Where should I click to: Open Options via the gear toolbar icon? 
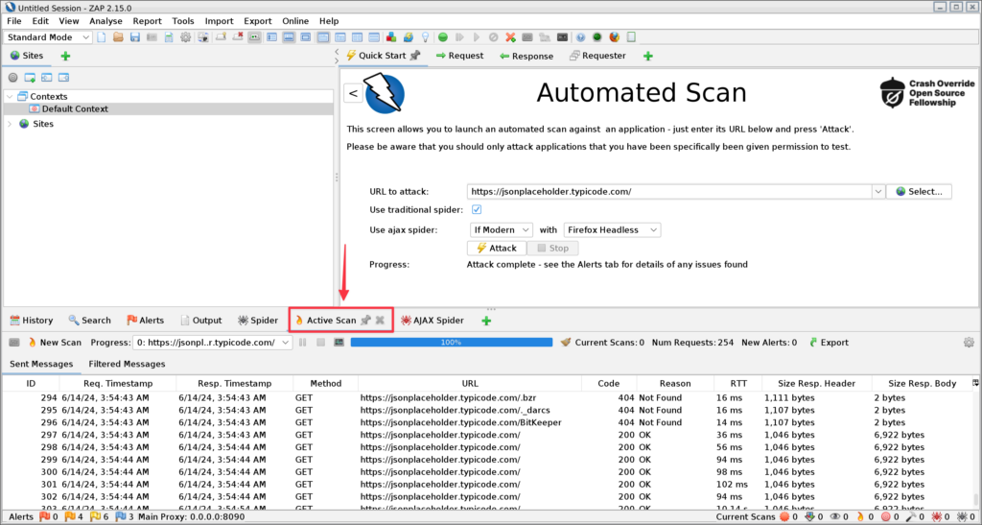click(x=185, y=37)
